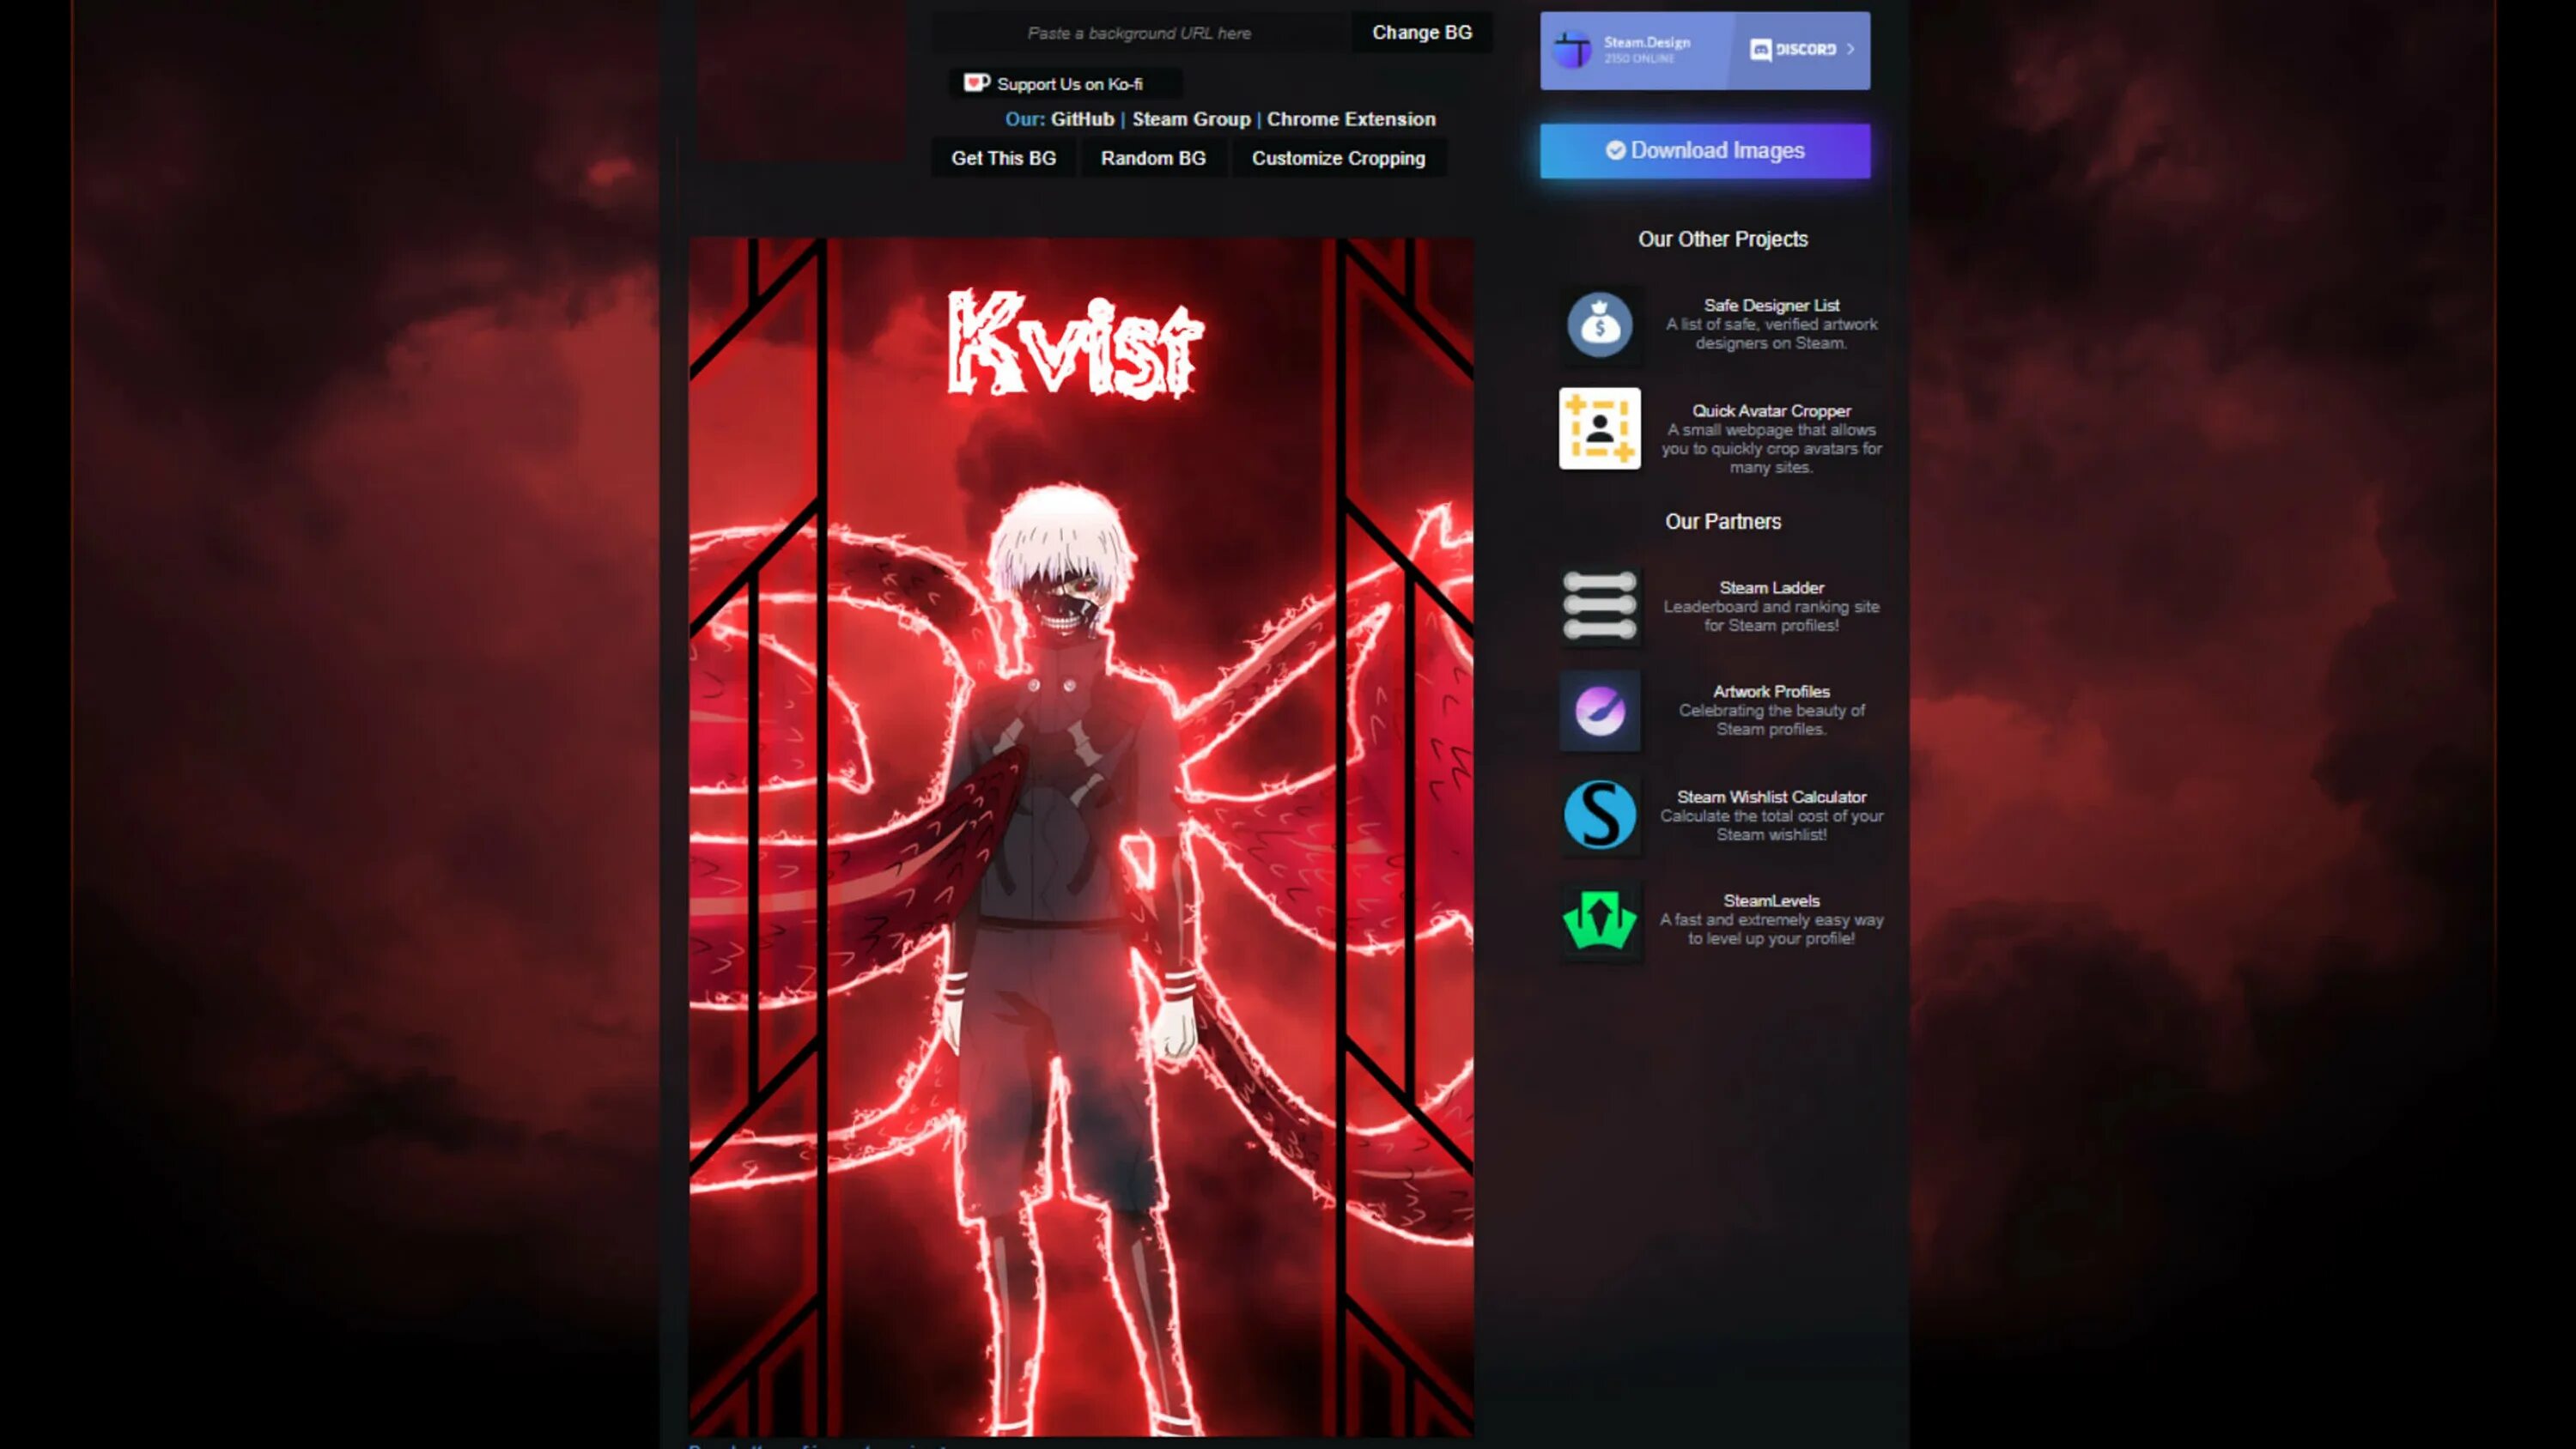Open the Steam Ladder bones icon
The height and width of the screenshot is (1449, 2576).
point(1599,606)
